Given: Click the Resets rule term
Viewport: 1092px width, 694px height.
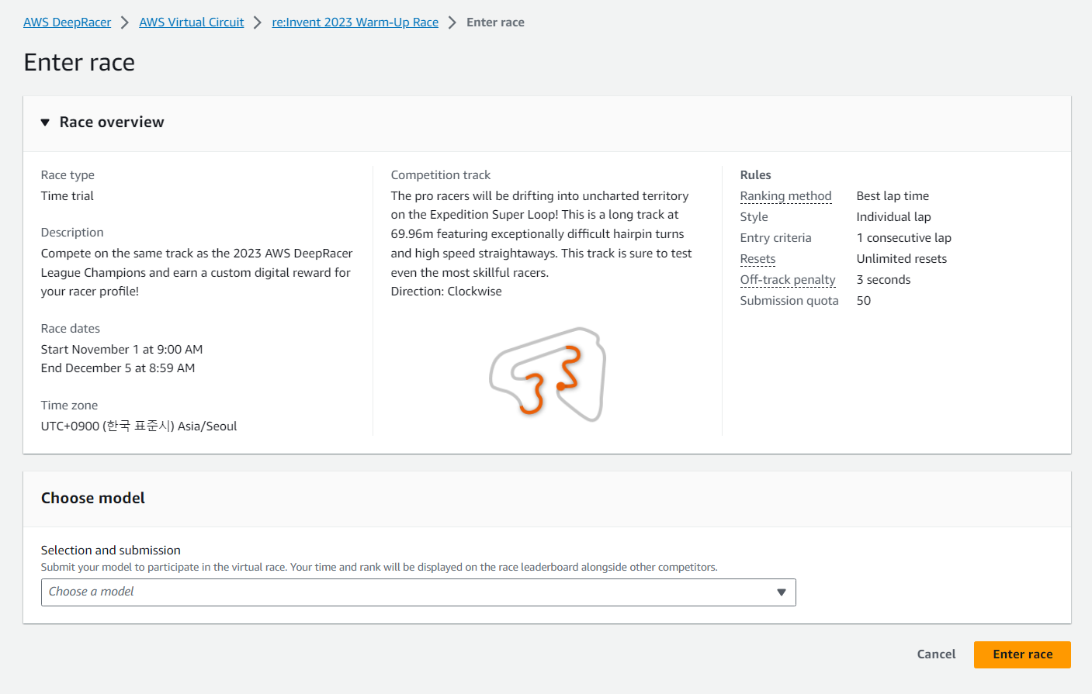Looking at the screenshot, I should [x=757, y=259].
